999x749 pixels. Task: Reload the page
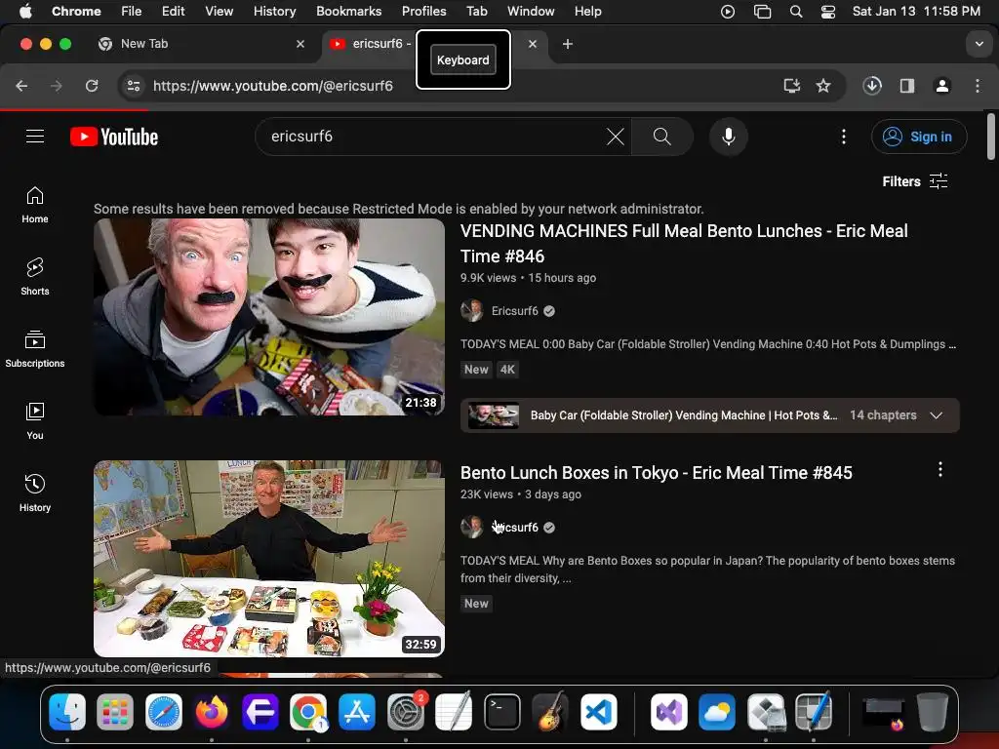[x=92, y=86]
